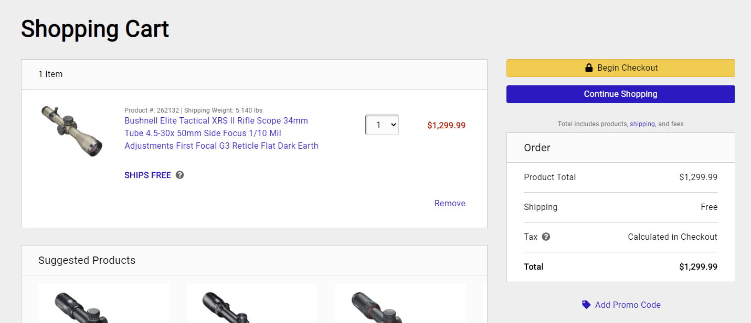Click Continue Shopping button
Image resolution: width=751 pixels, height=323 pixels.
[620, 94]
